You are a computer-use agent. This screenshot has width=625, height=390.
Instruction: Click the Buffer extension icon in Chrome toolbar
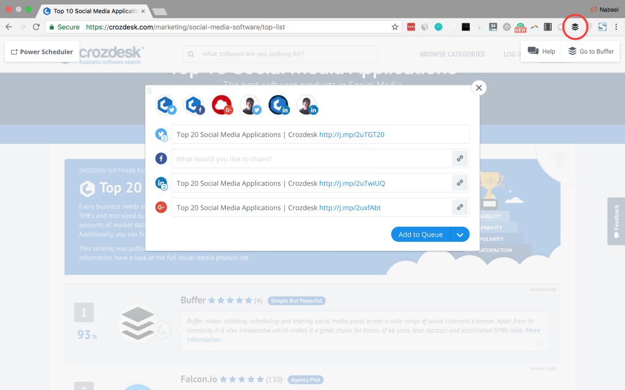click(x=575, y=27)
